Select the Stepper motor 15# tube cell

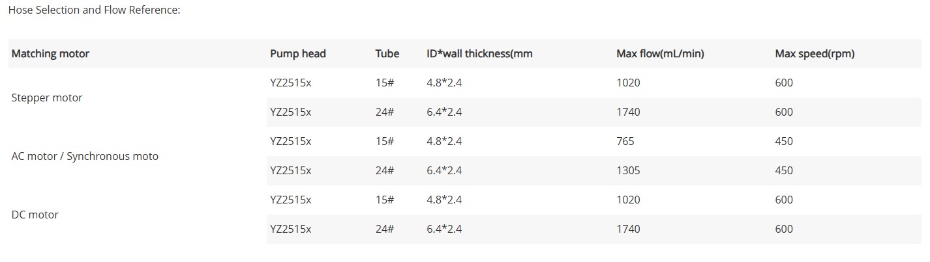[385, 83]
